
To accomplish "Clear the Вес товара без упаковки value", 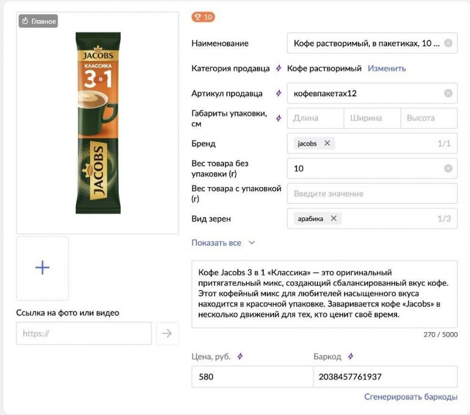I will pos(448,168).
